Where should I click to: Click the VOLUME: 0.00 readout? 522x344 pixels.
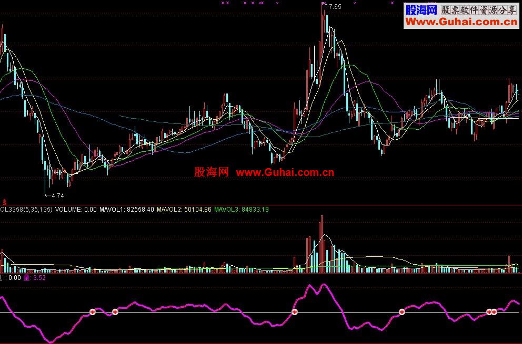click(x=76, y=210)
